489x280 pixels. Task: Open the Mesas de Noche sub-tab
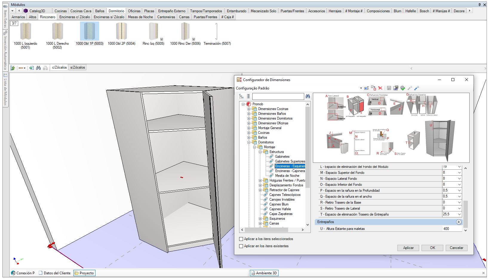point(140,17)
